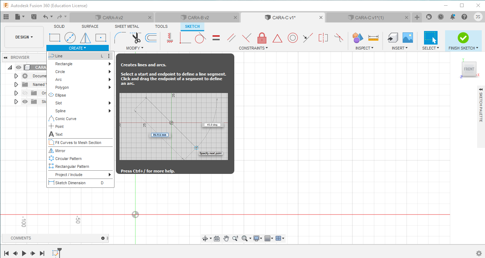Click the Window Selection tool icon
Screen dimensions: 485x258
pos(430,37)
